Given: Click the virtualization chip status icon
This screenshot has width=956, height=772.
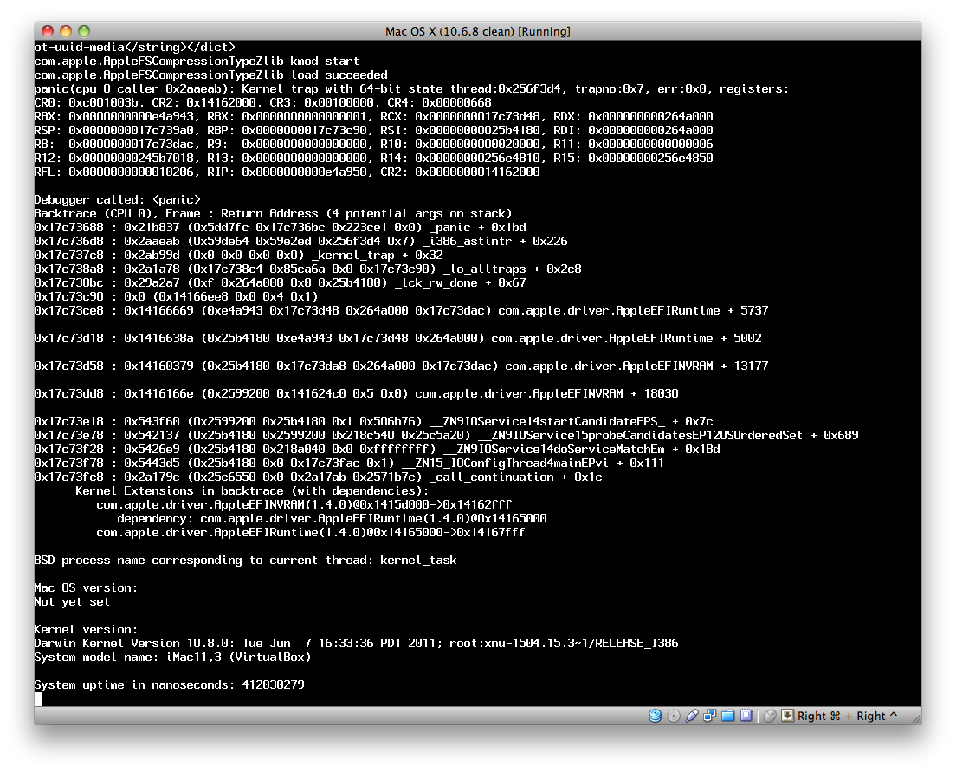Looking at the screenshot, I should click(746, 716).
